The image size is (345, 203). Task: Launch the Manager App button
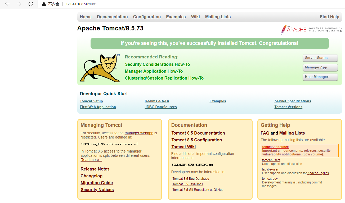(320, 67)
